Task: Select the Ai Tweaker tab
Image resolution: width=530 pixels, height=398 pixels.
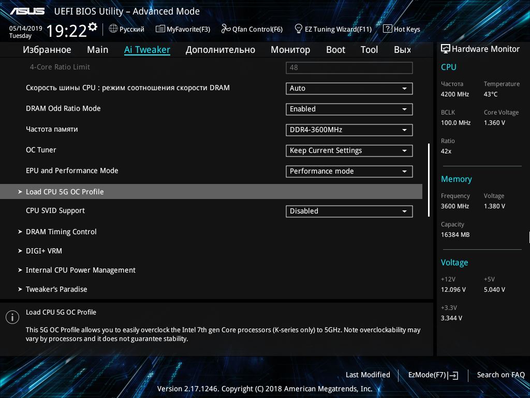Action: click(x=147, y=50)
